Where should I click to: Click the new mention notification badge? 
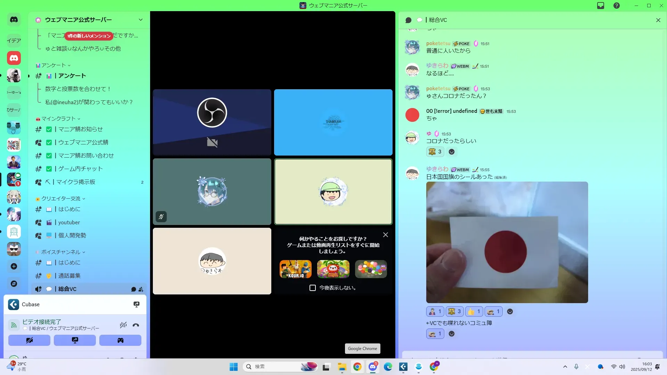89,36
